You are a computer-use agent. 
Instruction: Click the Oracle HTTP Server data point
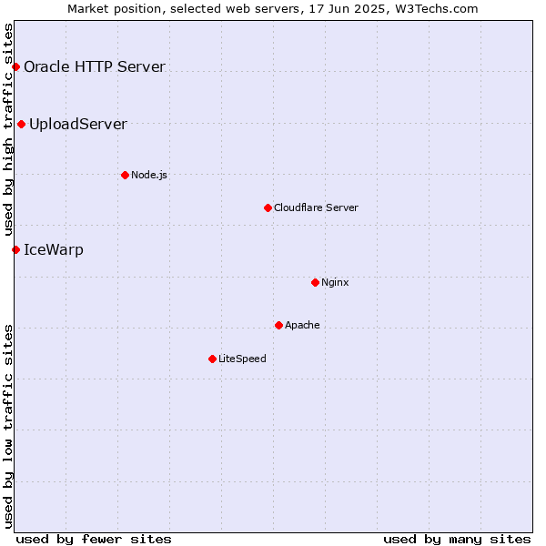(16, 66)
